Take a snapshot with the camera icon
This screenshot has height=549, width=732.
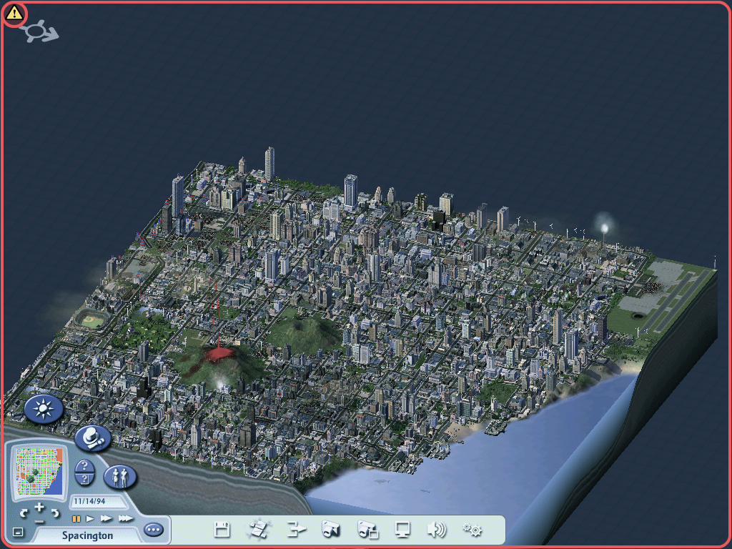(330, 530)
